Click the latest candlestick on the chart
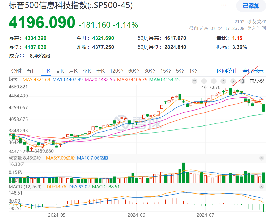The image size is (280, 219). pyautogui.click(x=264, y=108)
